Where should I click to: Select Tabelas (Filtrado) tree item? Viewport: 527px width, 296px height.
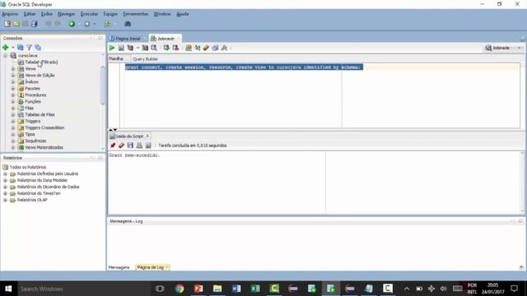pos(41,62)
